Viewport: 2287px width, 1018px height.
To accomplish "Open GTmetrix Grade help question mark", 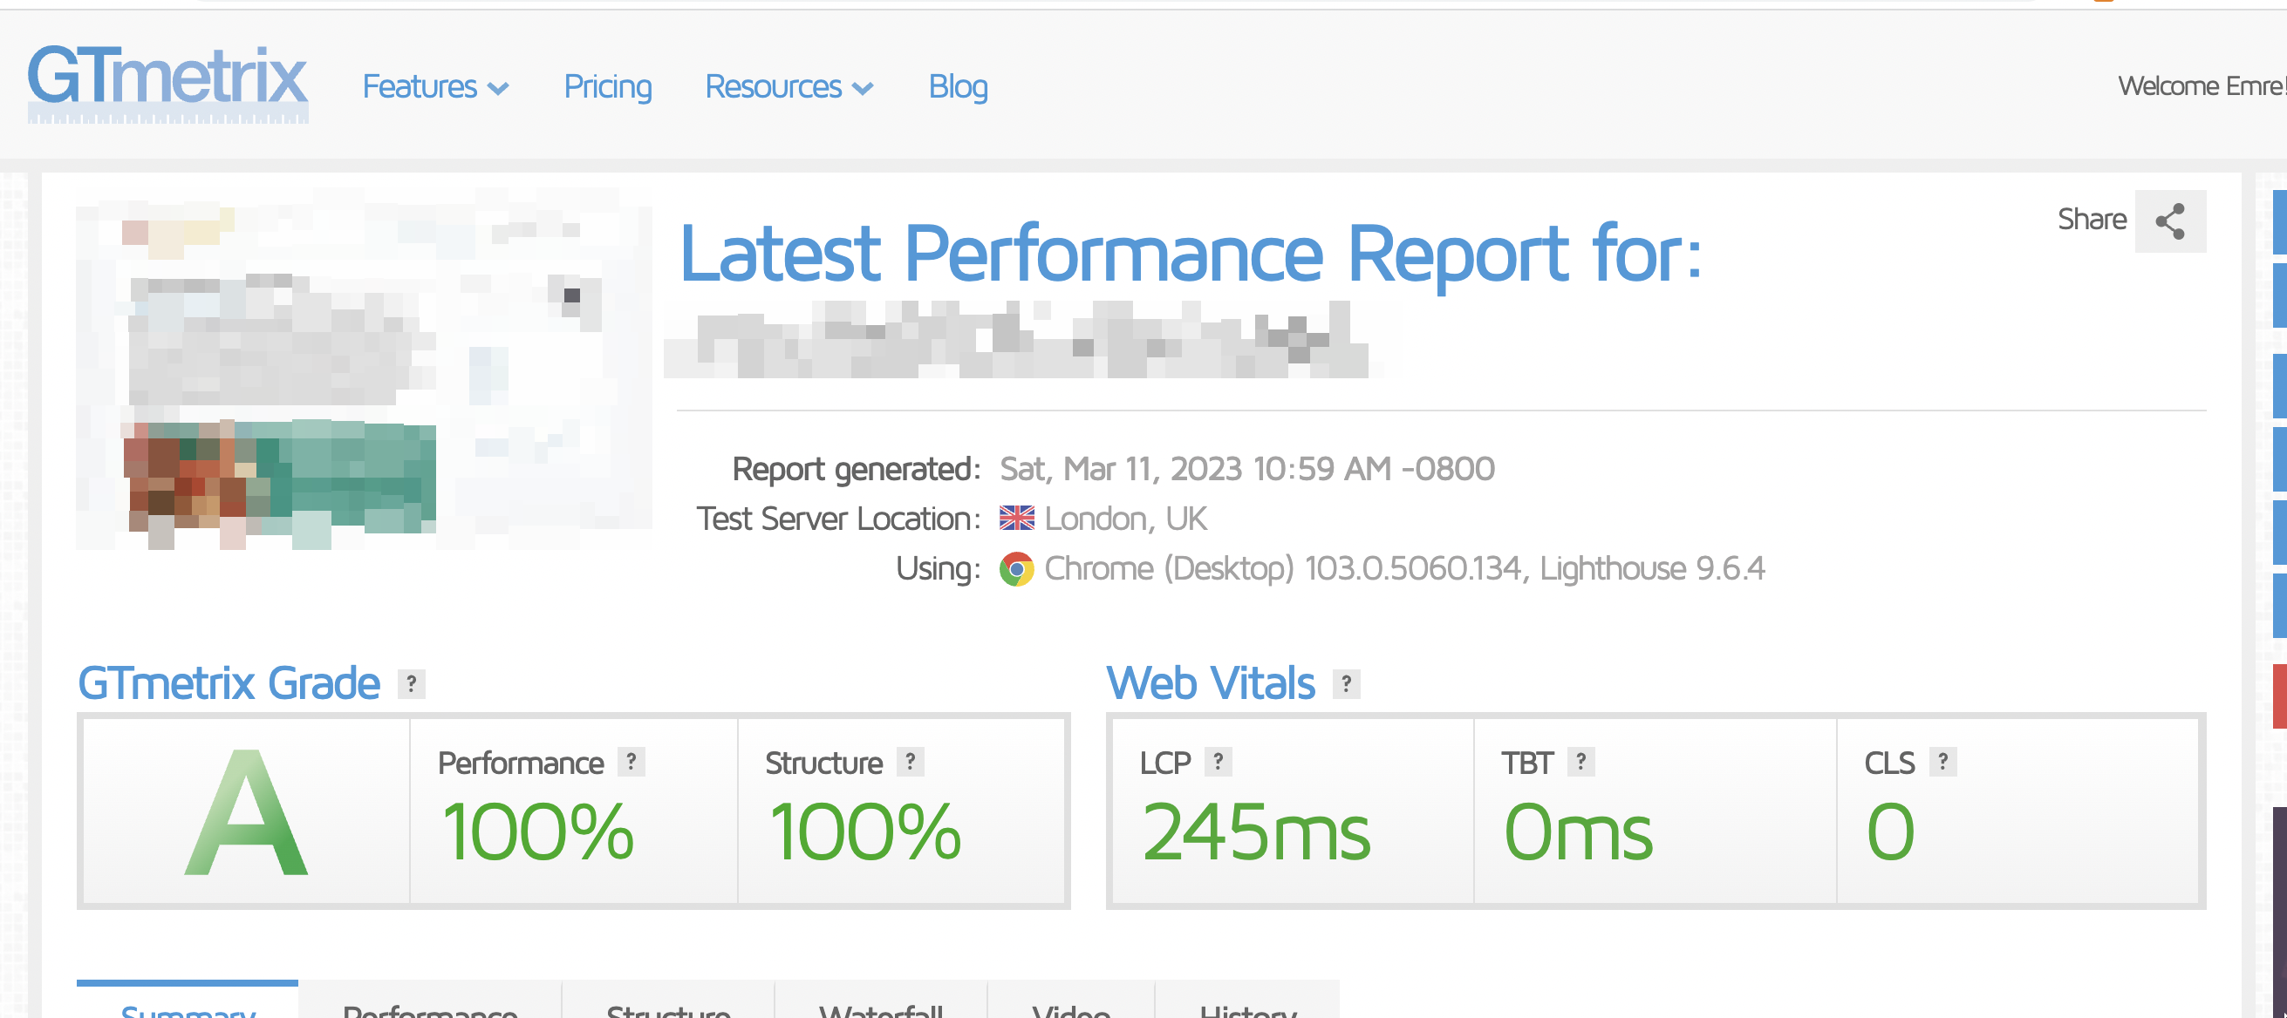I will pyautogui.click(x=411, y=683).
